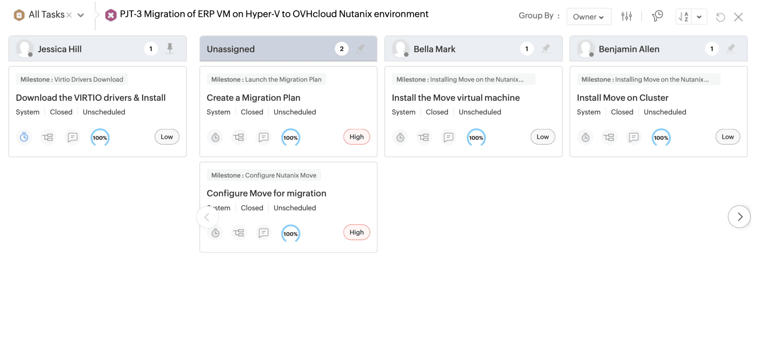Open comments icon on Configure Move for migration card

263,233
